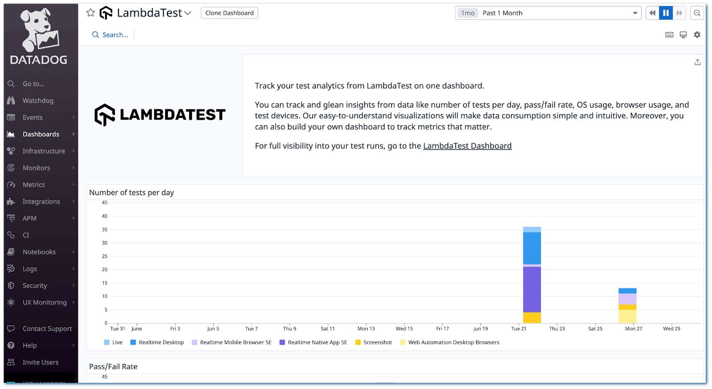This screenshot has height=389, width=712.
Task: Expand the APM submenu arrow
Action: [73, 218]
